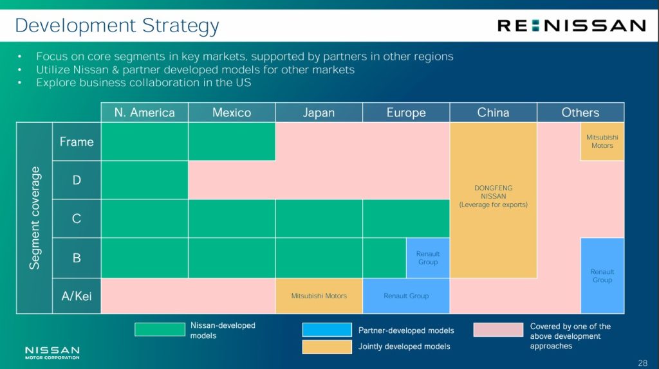Click the RE:NISSAN logo in the header
The image size is (659, 369).
(571, 26)
